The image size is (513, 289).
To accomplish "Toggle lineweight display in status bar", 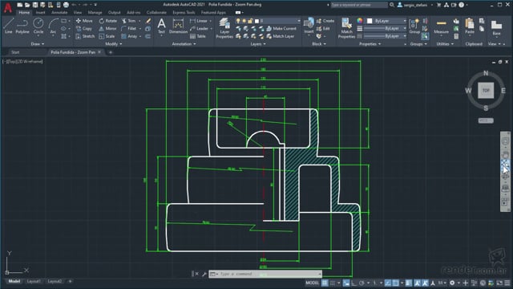I will 409,283.
